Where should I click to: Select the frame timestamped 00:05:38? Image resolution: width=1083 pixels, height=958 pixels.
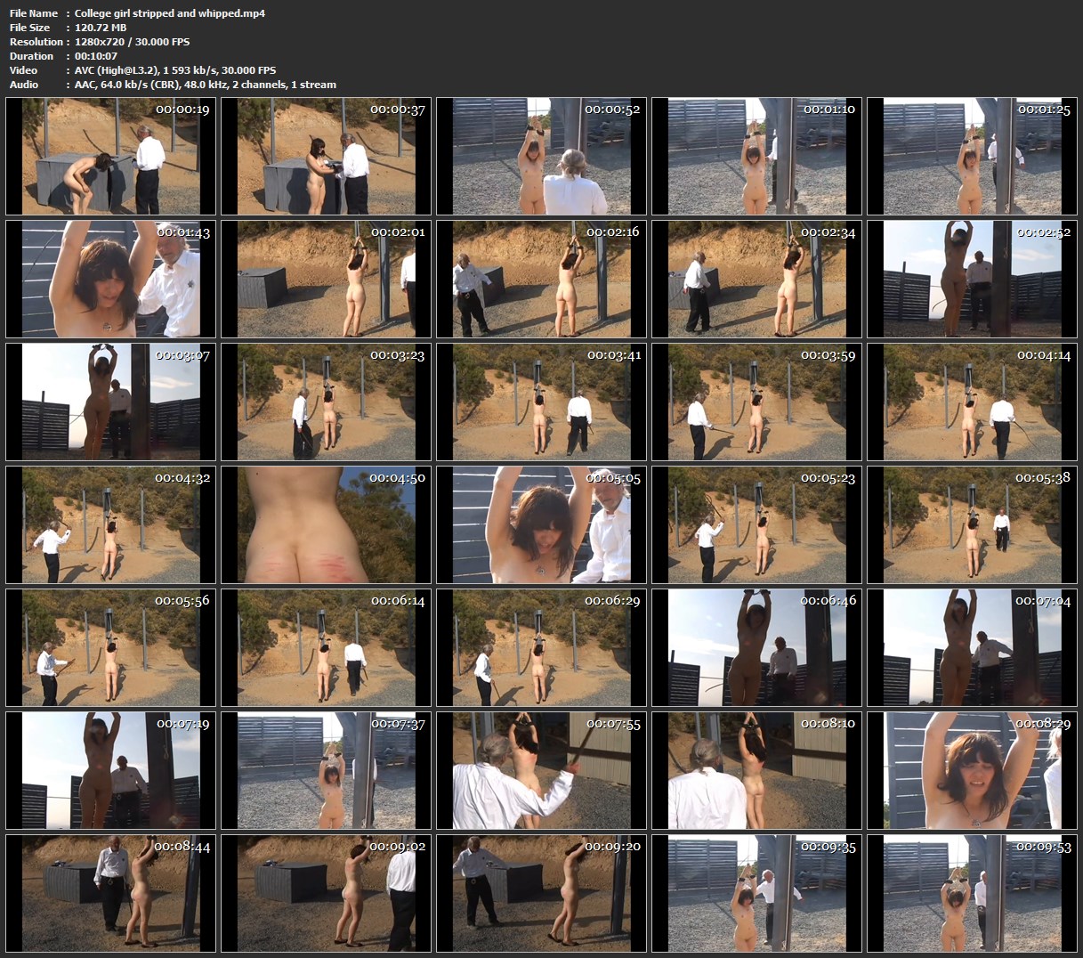tap(973, 525)
